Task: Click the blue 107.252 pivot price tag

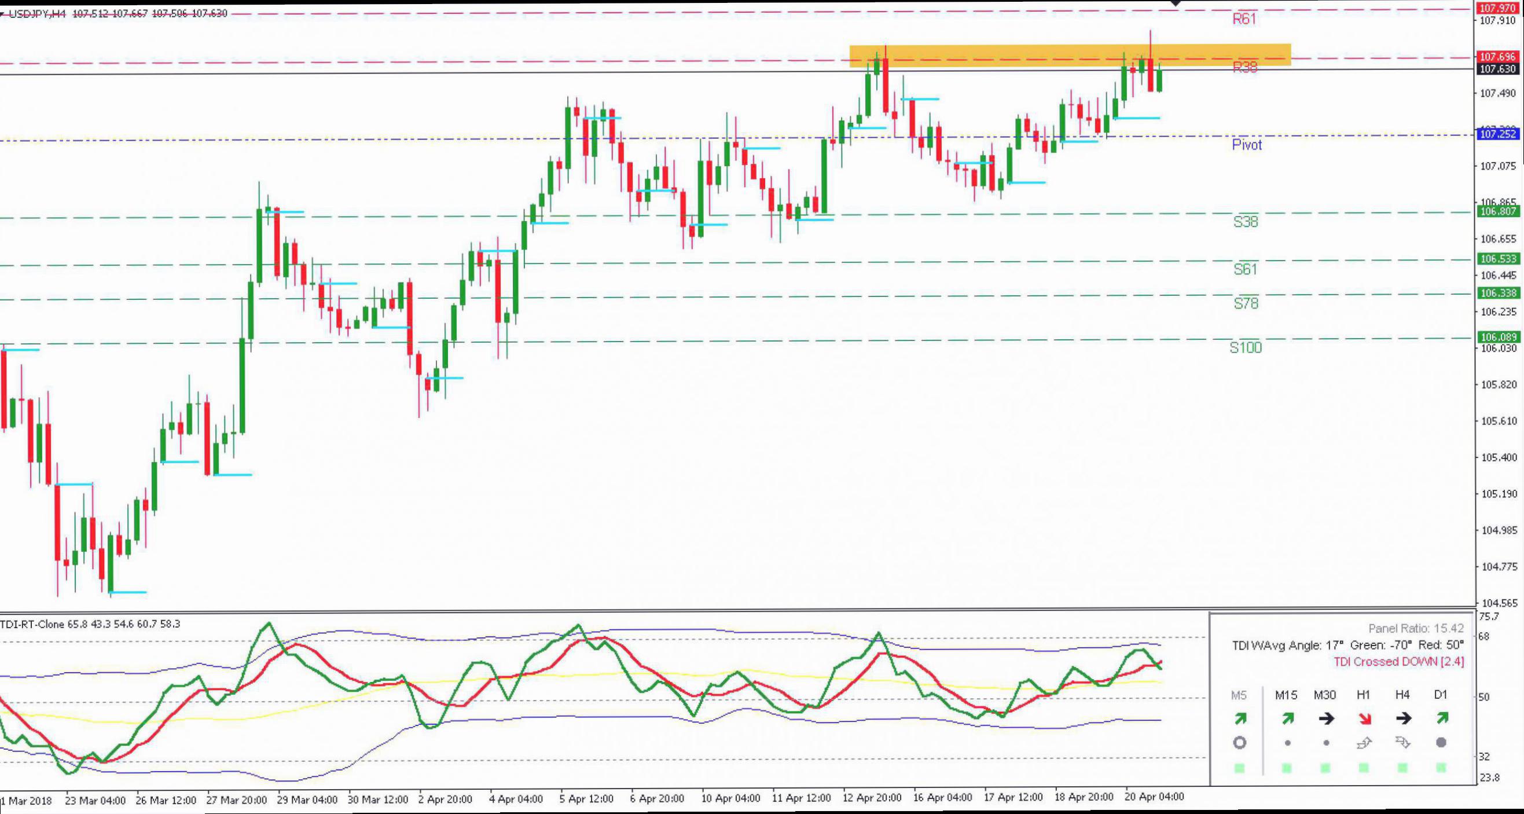Action: 1499,134
